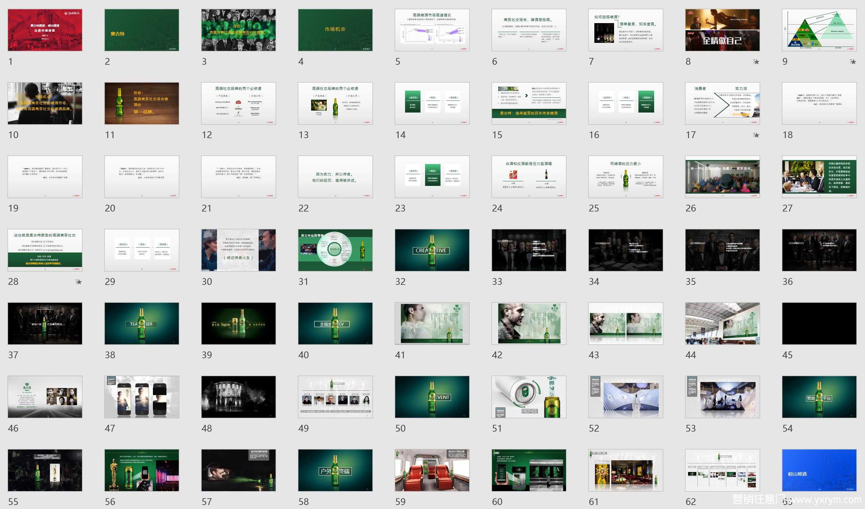The height and width of the screenshot is (509, 865).
Task: Select blue slide 63 titled 崂山啤酒
Action: 819,470
